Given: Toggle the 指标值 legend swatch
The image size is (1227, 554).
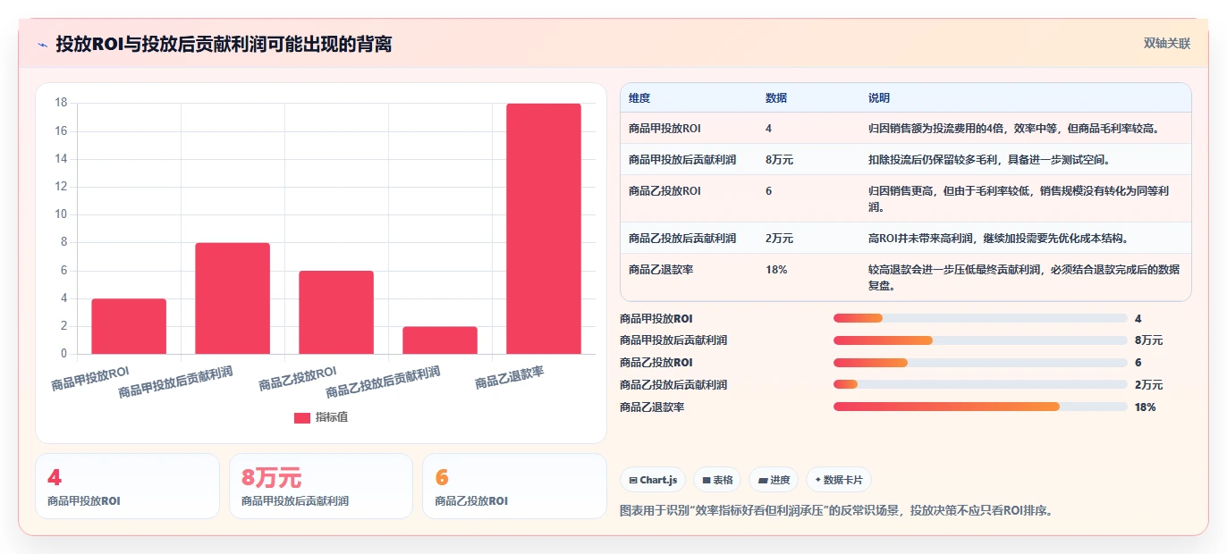Looking at the screenshot, I should (302, 417).
